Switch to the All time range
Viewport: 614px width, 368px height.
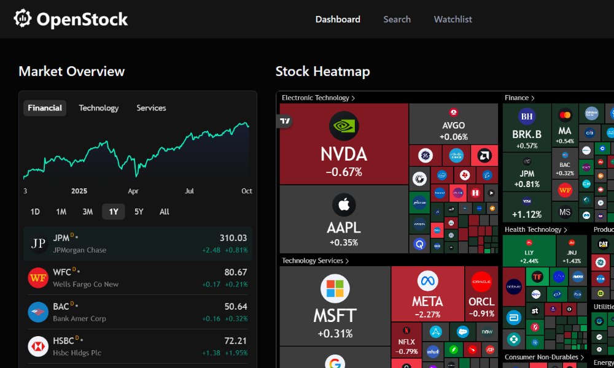[163, 212]
